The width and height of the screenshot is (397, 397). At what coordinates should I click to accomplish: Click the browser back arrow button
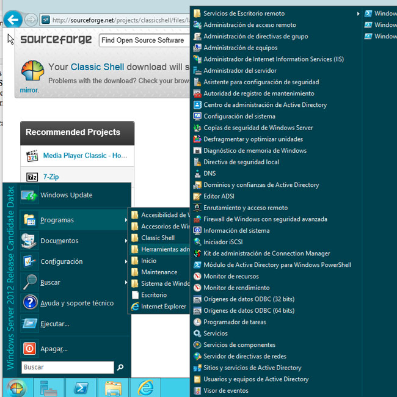coord(13,20)
